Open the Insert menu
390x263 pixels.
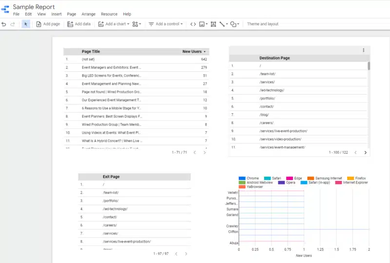[56, 14]
